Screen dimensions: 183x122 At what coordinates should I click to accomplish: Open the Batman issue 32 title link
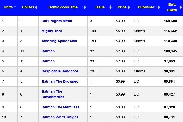pyautogui.click(x=48, y=51)
